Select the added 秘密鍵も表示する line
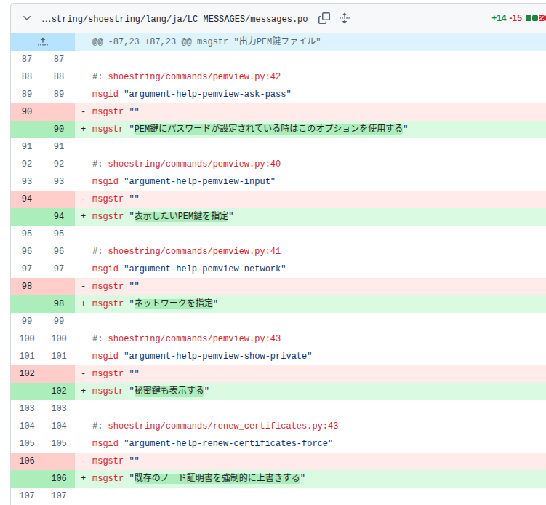The image size is (546, 505). pyautogui.click(x=150, y=391)
